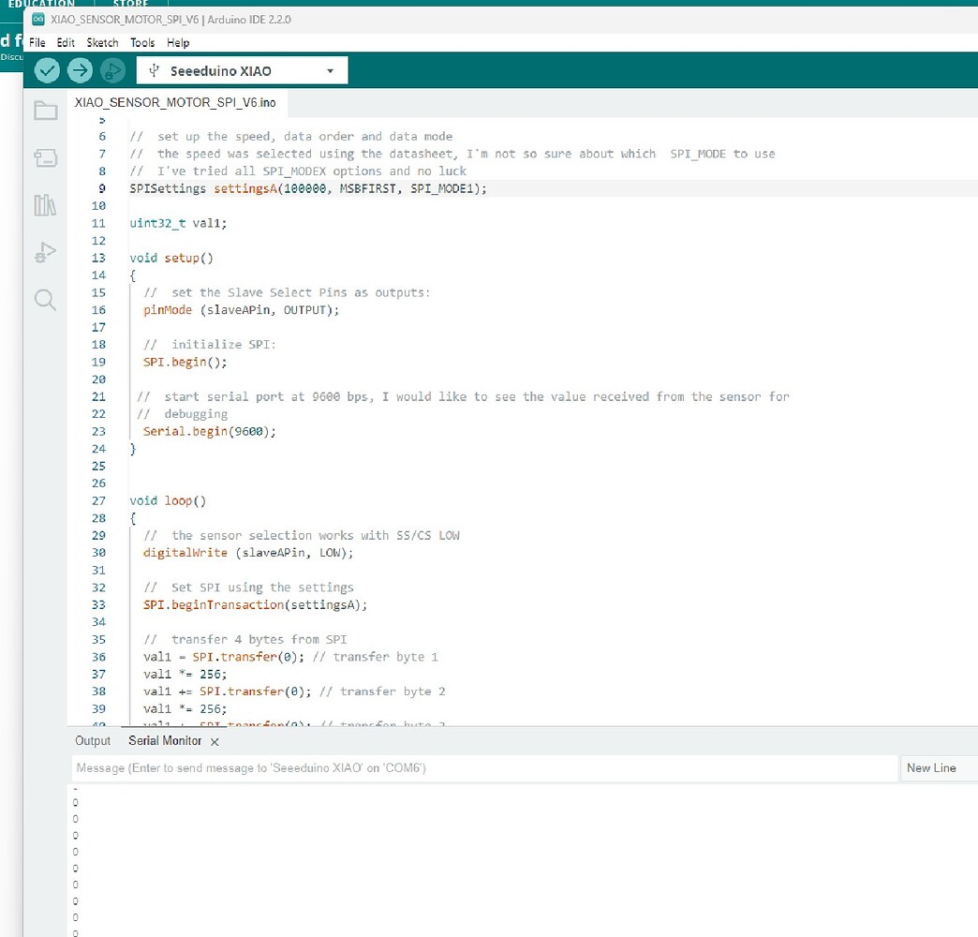Viewport: 978px width, 937px height.
Task: Start debugging with the Debug toolbar icon
Action: pyautogui.click(x=112, y=69)
